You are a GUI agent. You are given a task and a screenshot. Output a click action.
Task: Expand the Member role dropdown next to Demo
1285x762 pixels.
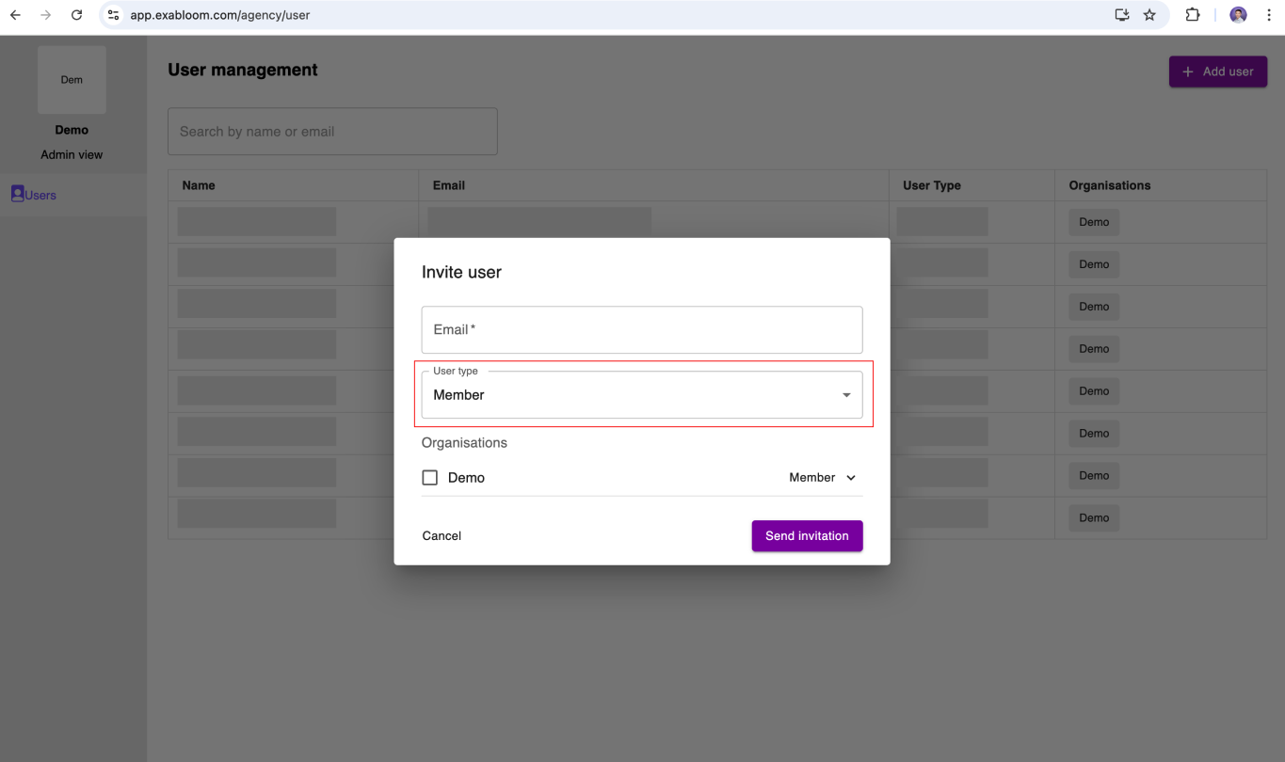[x=822, y=477]
